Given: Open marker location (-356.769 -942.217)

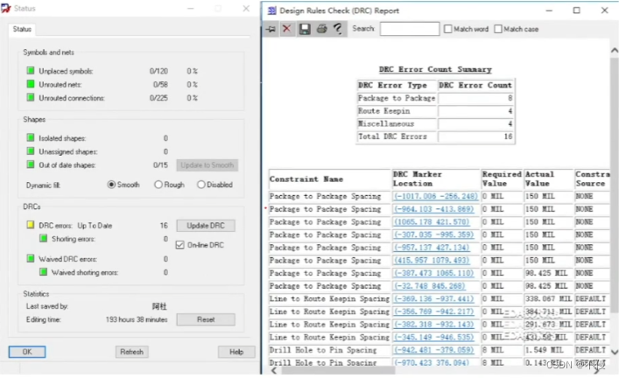Looking at the screenshot, I should (x=433, y=311).
